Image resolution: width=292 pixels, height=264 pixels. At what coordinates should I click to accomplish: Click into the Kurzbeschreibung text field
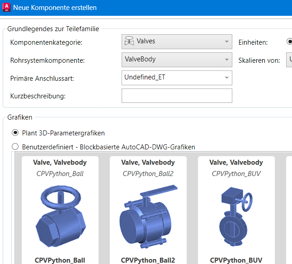tap(177, 96)
